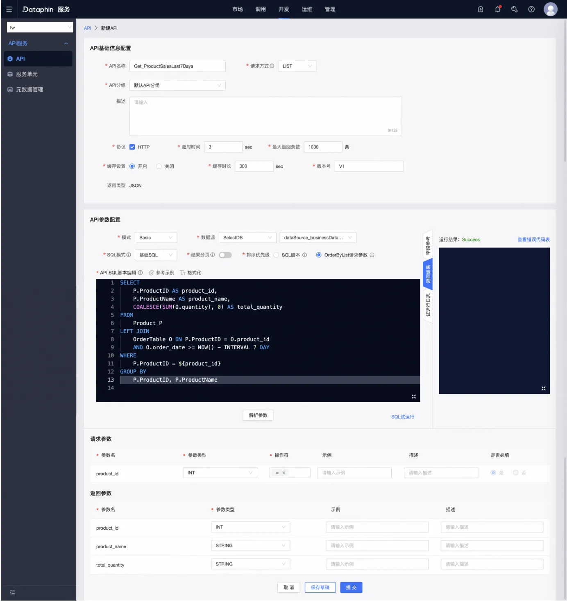The height and width of the screenshot is (601, 567).
Task: Click info icon next to SQL脚本
Action: 304,255
